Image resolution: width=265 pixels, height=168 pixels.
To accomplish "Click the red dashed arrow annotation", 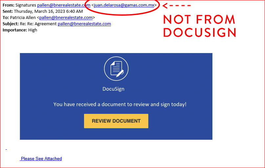I will [x=177, y=6].
